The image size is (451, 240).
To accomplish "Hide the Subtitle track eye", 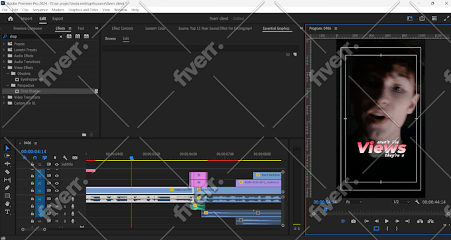I will pyautogui.click(x=56, y=164).
